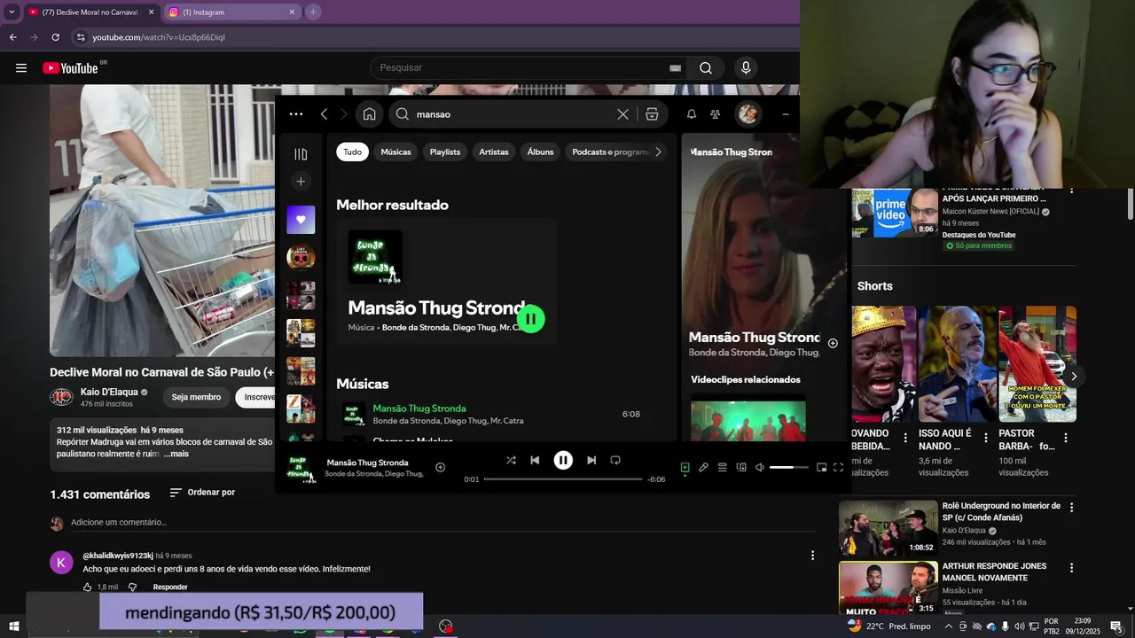Open Spotify Home
Screen dimensions: 1135x638
[x=369, y=114]
